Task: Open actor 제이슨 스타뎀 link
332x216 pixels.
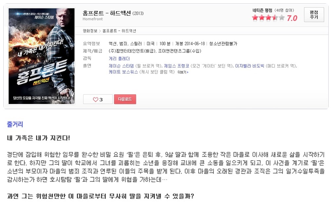Action: coord(121,66)
